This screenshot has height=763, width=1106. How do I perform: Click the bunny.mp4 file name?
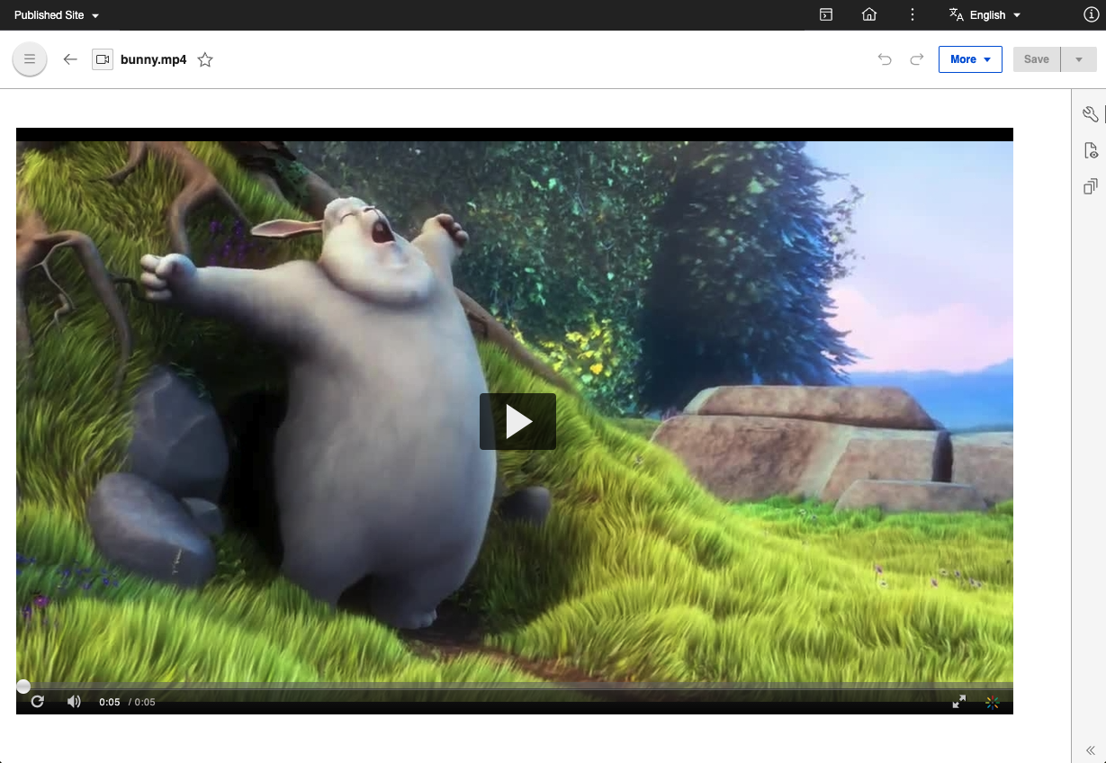click(154, 59)
